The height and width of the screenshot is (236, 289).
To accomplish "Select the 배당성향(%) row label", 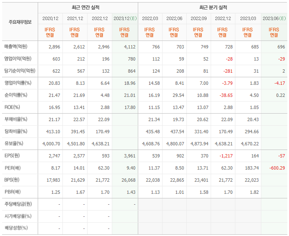I will point(16,228).
